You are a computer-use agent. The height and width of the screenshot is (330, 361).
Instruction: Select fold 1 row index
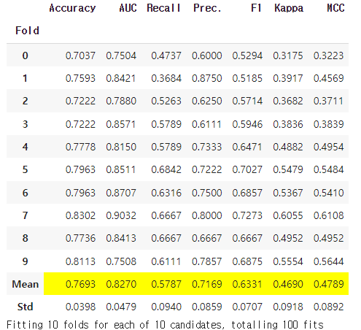pos(25,78)
